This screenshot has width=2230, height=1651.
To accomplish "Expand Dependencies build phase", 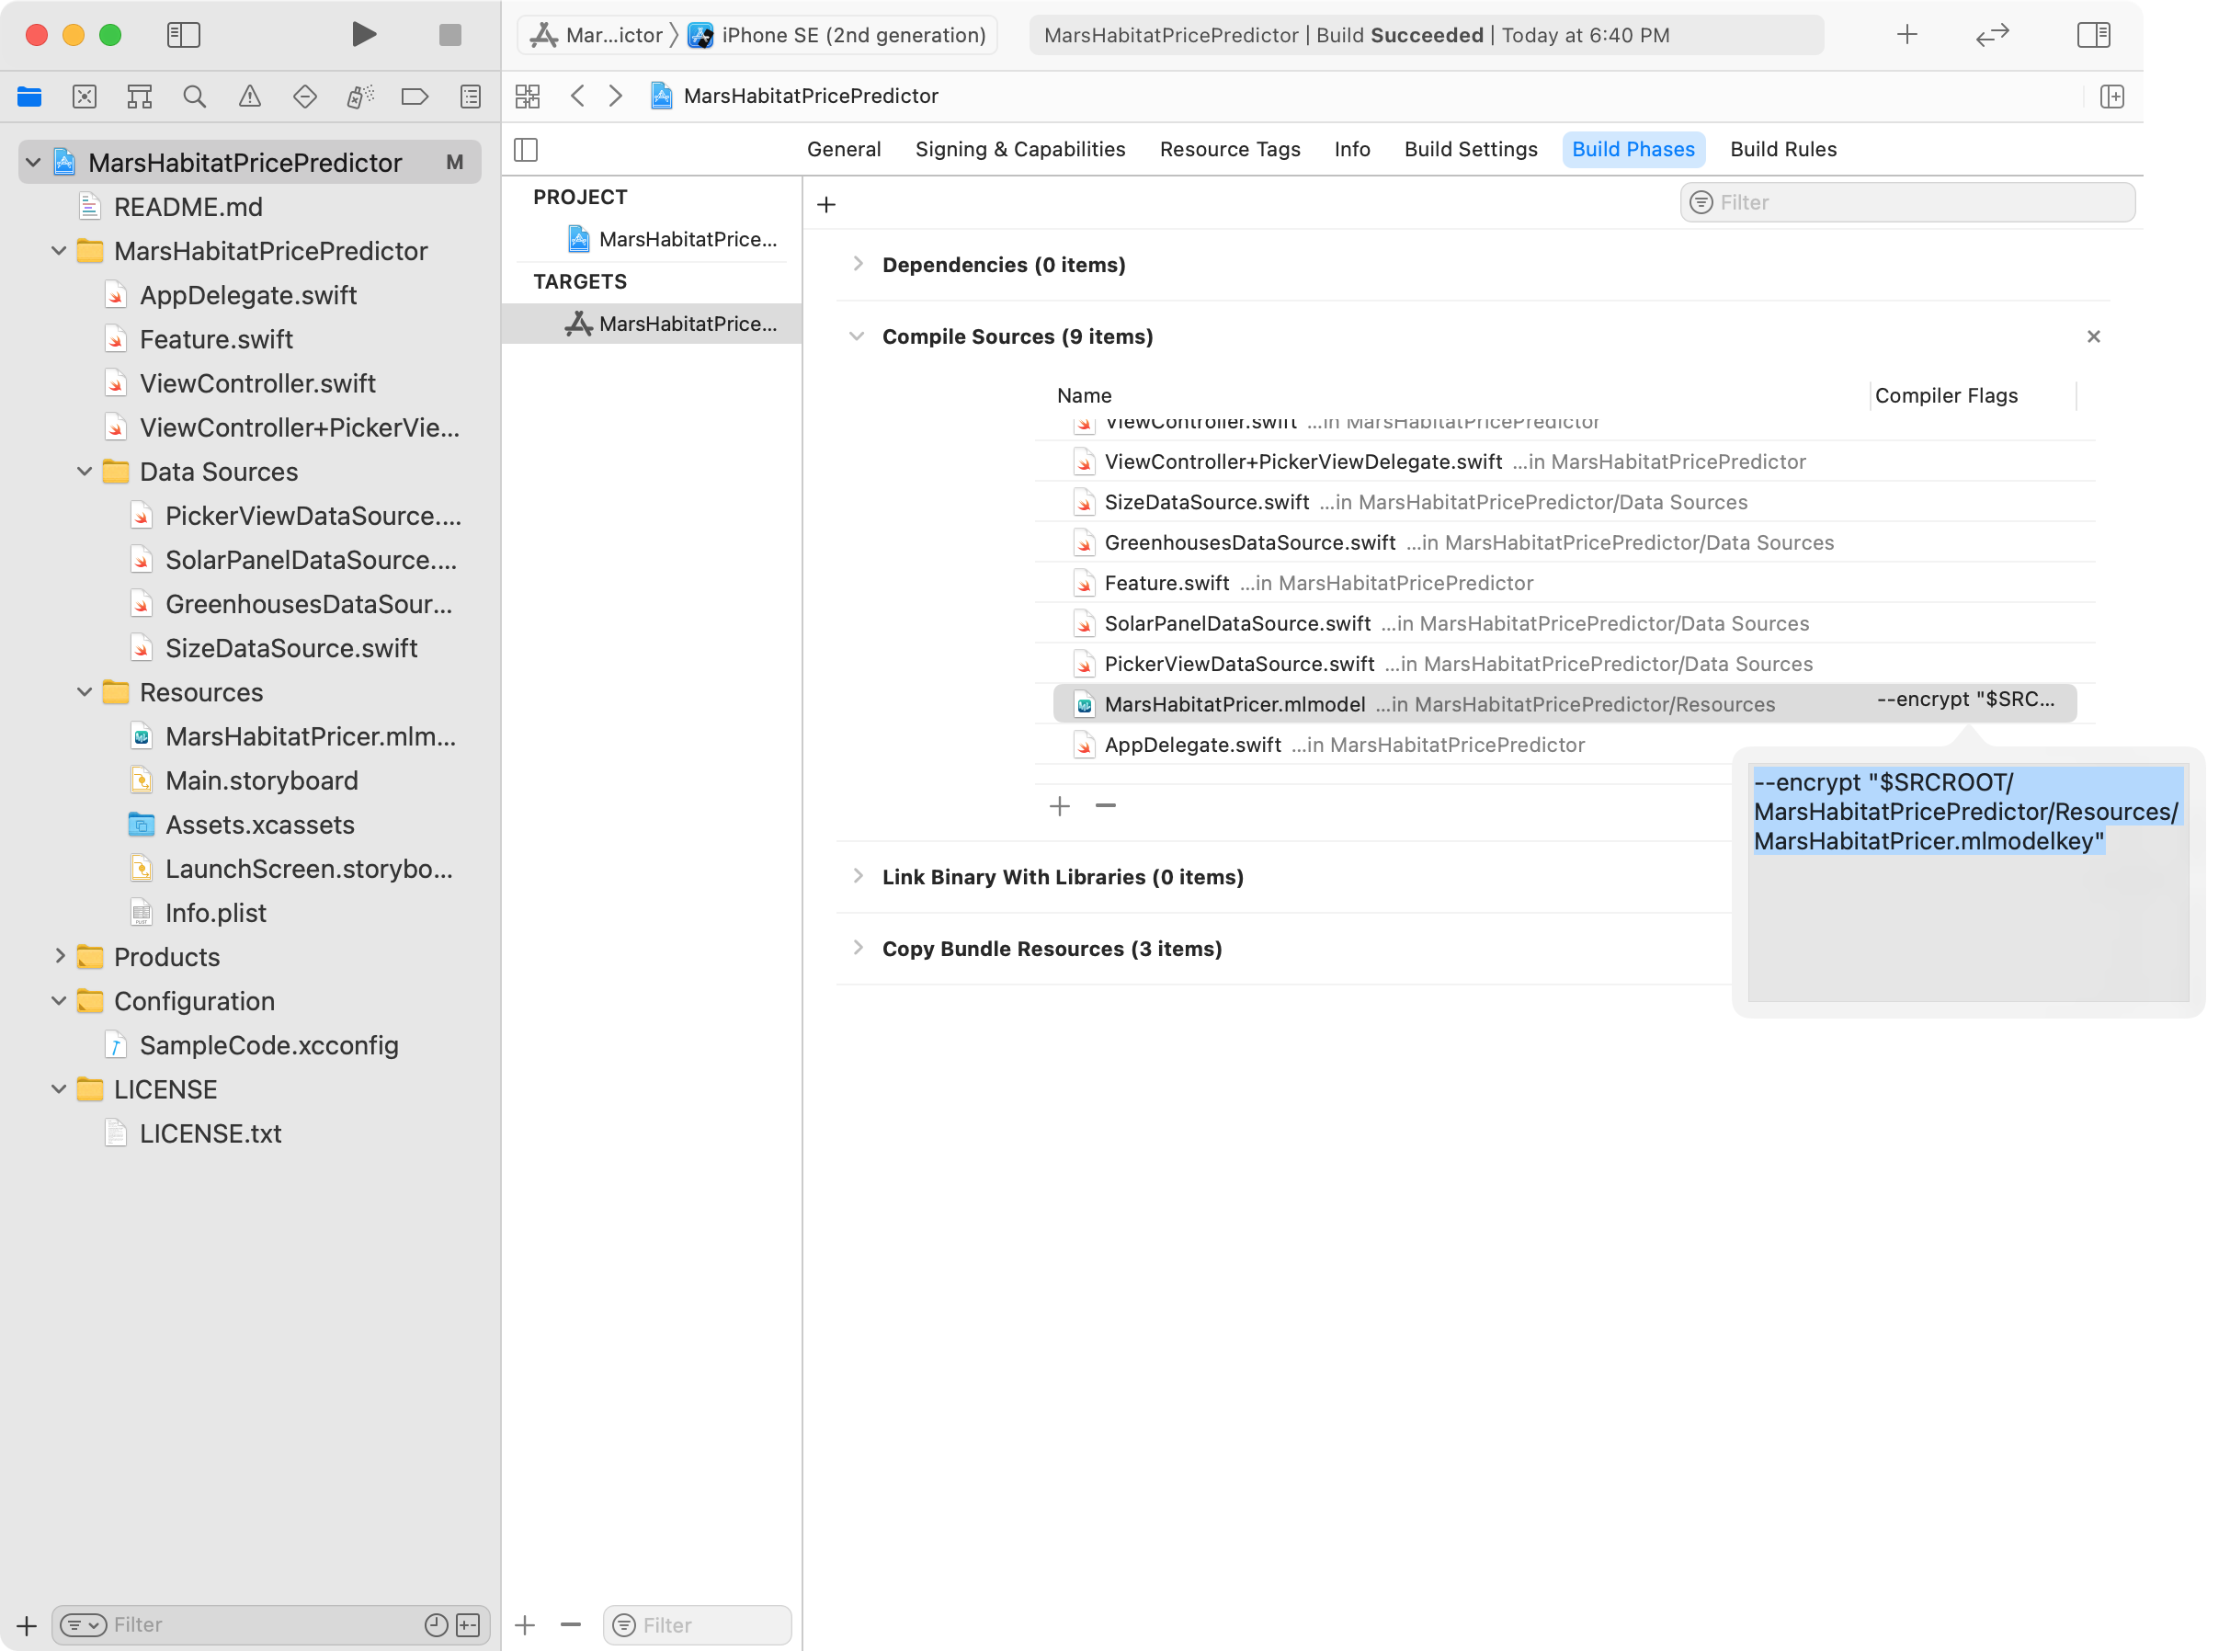I will [x=858, y=264].
